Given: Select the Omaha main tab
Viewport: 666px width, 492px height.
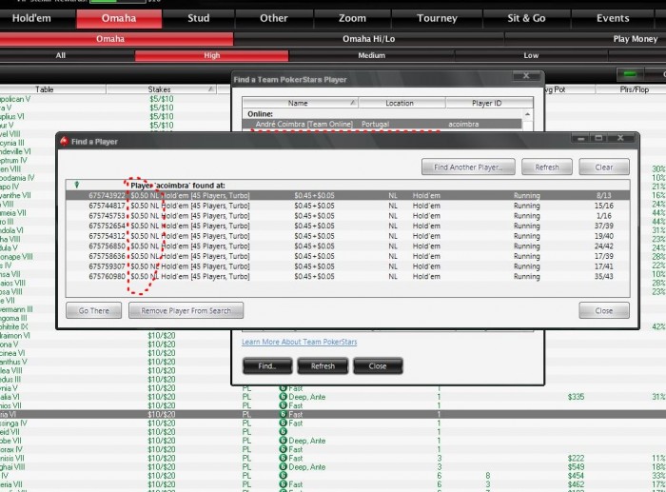Looking at the screenshot, I should point(119,18).
